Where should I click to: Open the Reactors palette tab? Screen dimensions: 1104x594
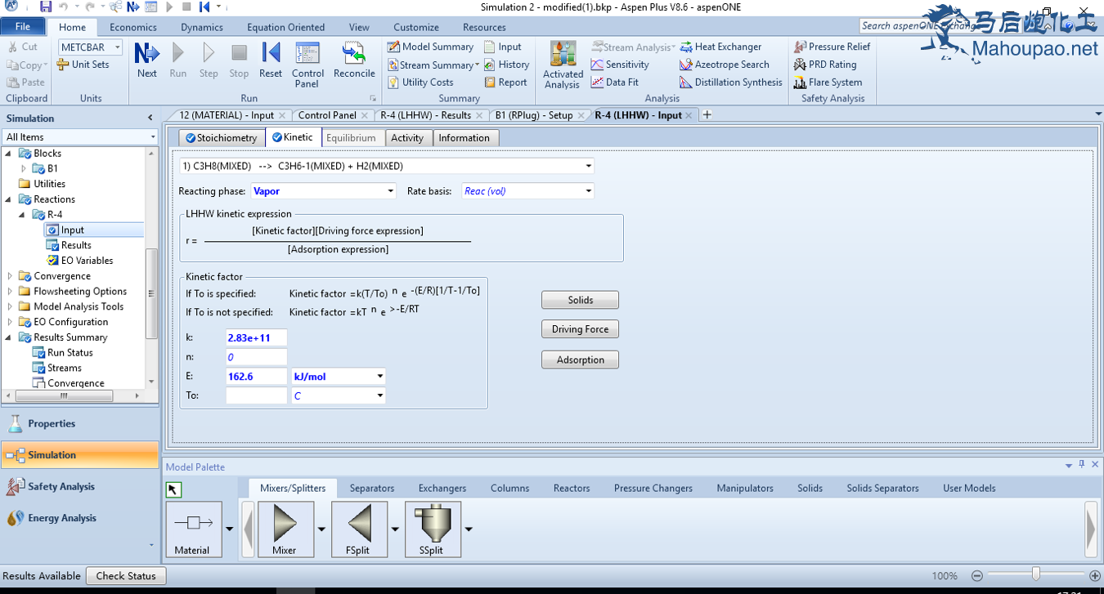point(572,488)
